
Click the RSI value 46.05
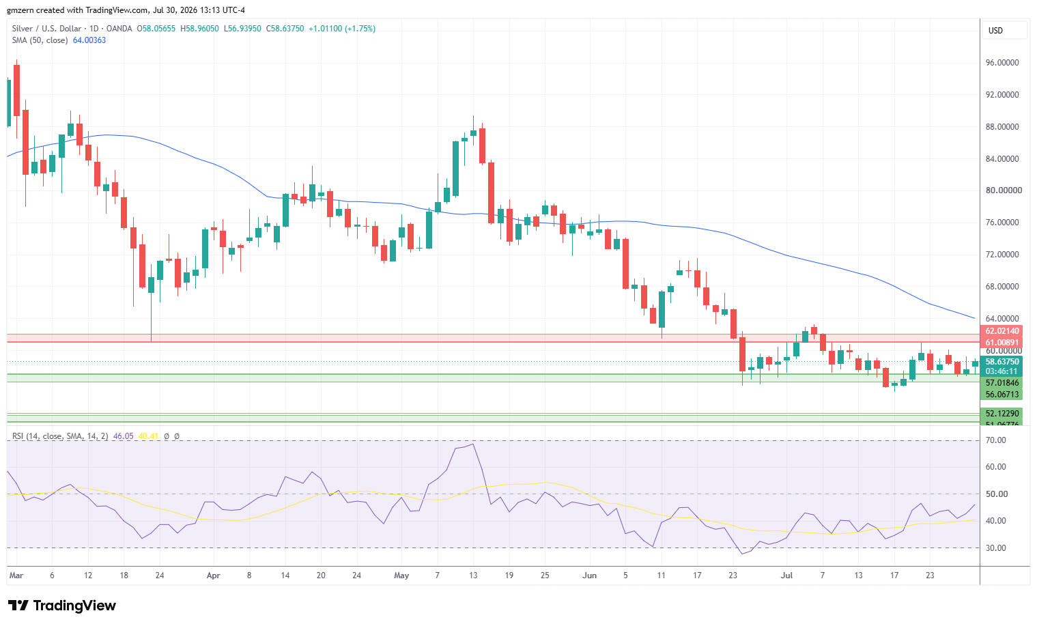coord(123,436)
